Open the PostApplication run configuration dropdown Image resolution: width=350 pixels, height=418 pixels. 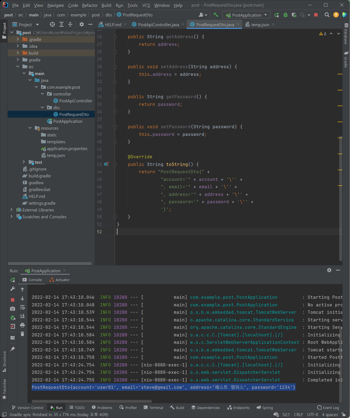[246, 15]
